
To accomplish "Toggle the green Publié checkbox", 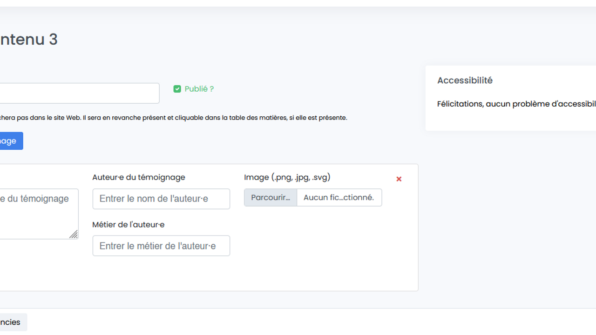I will (x=177, y=89).
